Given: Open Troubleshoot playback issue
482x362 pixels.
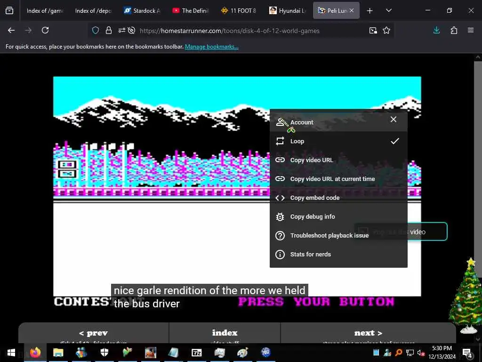Looking at the screenshot, I should pyautogui.click(x=338, y=236).
